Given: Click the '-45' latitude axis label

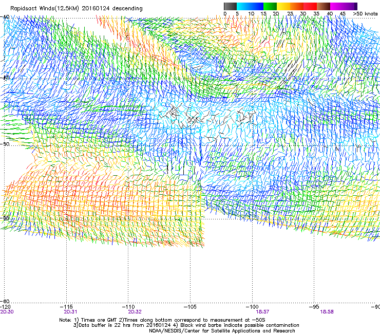Looking at the screenshot, I should pos(5,78).
